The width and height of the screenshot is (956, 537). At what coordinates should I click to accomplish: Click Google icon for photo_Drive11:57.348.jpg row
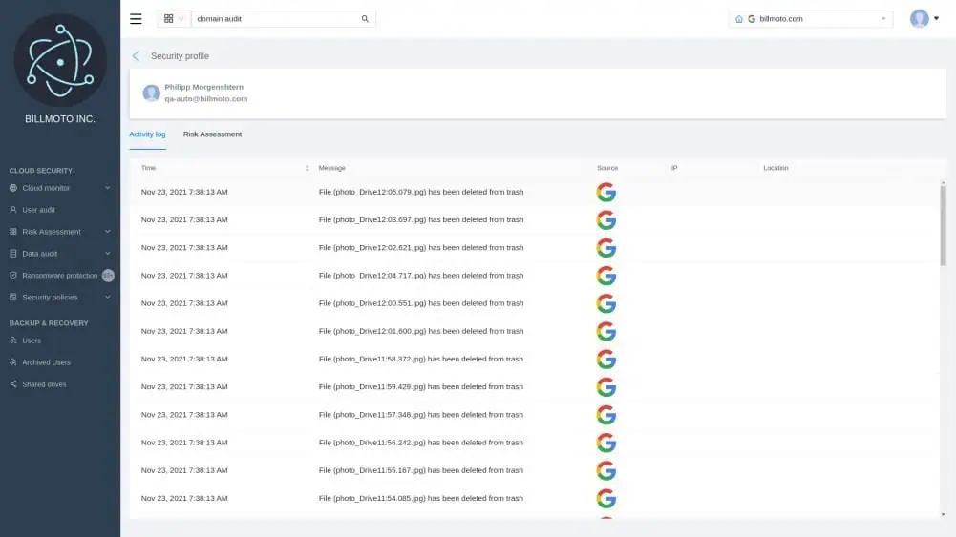(606, 415)
